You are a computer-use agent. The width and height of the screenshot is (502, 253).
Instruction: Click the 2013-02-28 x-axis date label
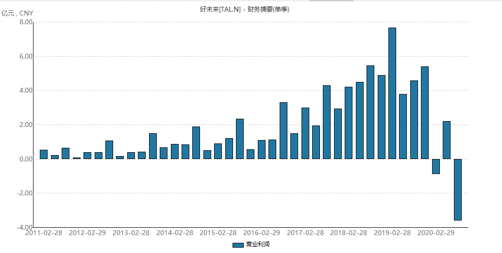(x=131, y=233)
